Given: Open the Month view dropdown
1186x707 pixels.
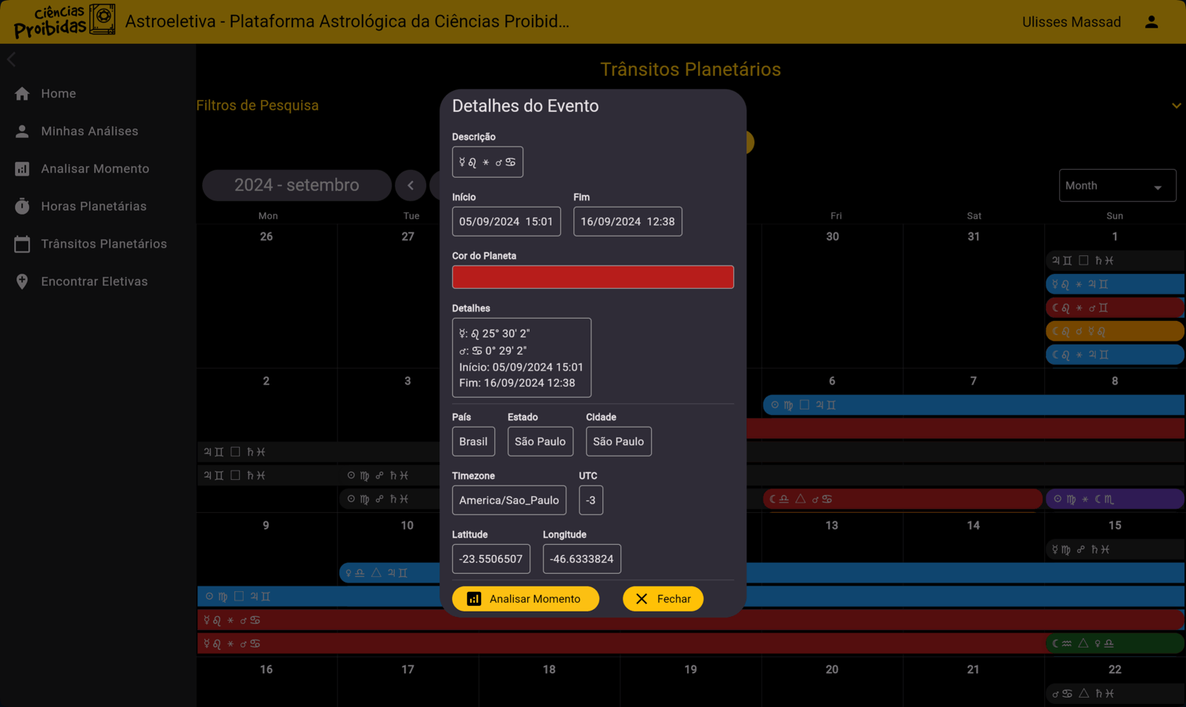Looking at the screenshot, I should coord(1116,186).
